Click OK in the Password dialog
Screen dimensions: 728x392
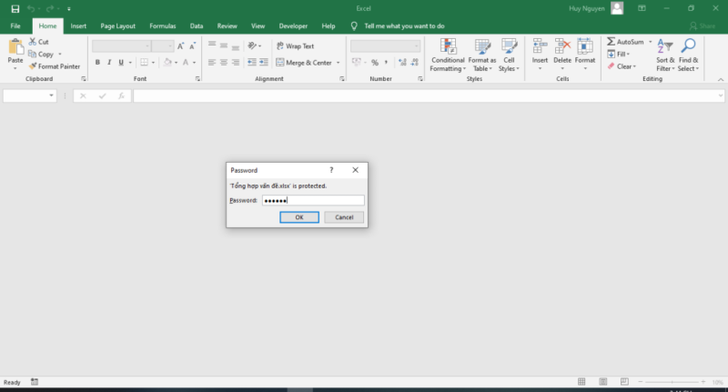299,217
